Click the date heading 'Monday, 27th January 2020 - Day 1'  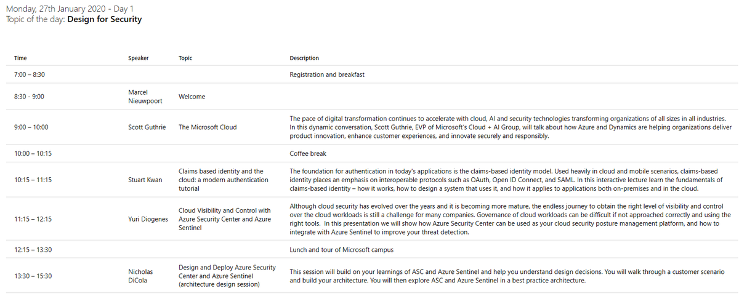[x=69, y=9]
